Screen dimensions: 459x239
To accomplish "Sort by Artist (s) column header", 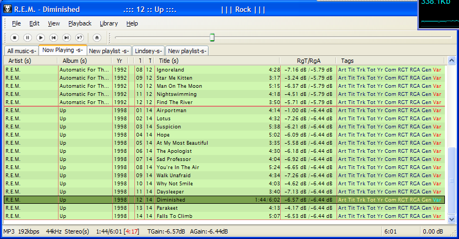I will click(30, 61).
